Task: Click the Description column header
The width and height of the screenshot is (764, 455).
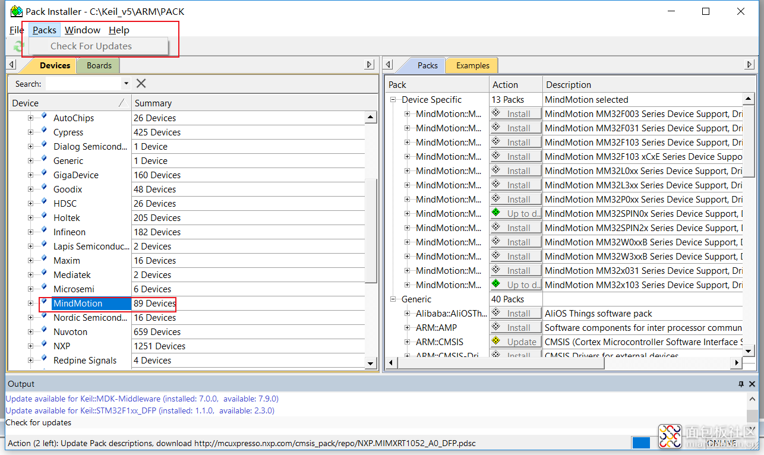Action: (x=648, y=84)
